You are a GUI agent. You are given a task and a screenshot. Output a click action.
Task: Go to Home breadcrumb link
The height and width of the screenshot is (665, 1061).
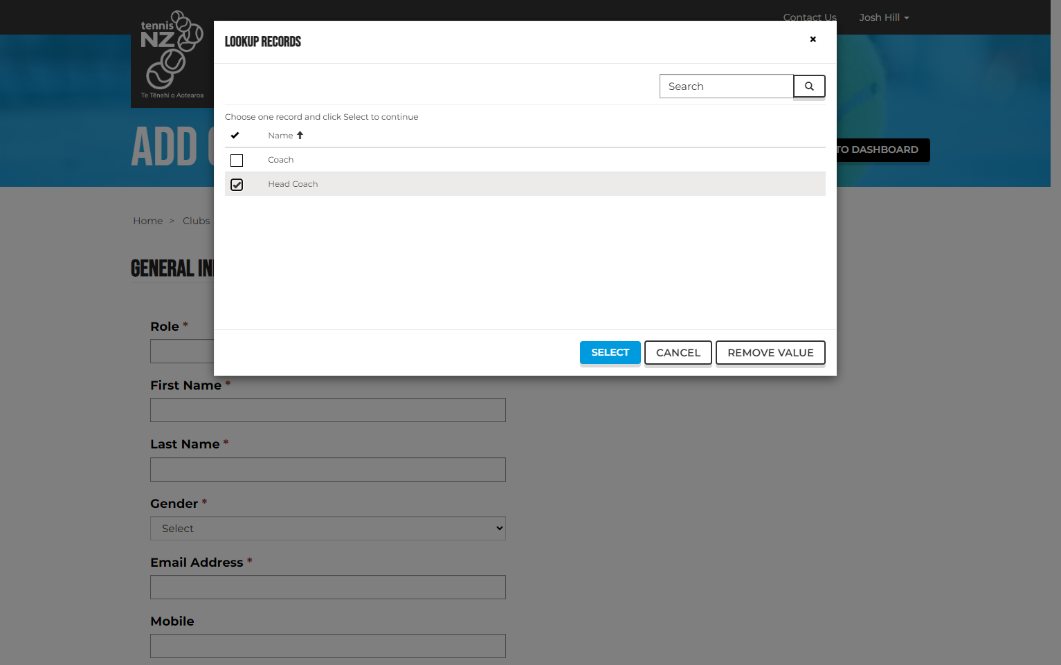tap(148, 221)
